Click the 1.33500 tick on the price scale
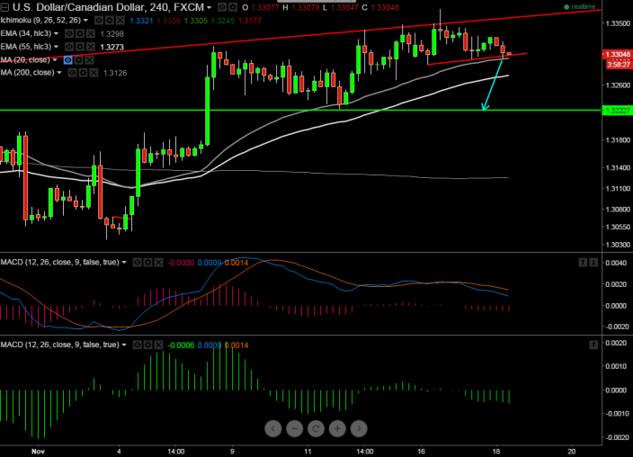This screenshot has width=633, height=457. [618, 24]
